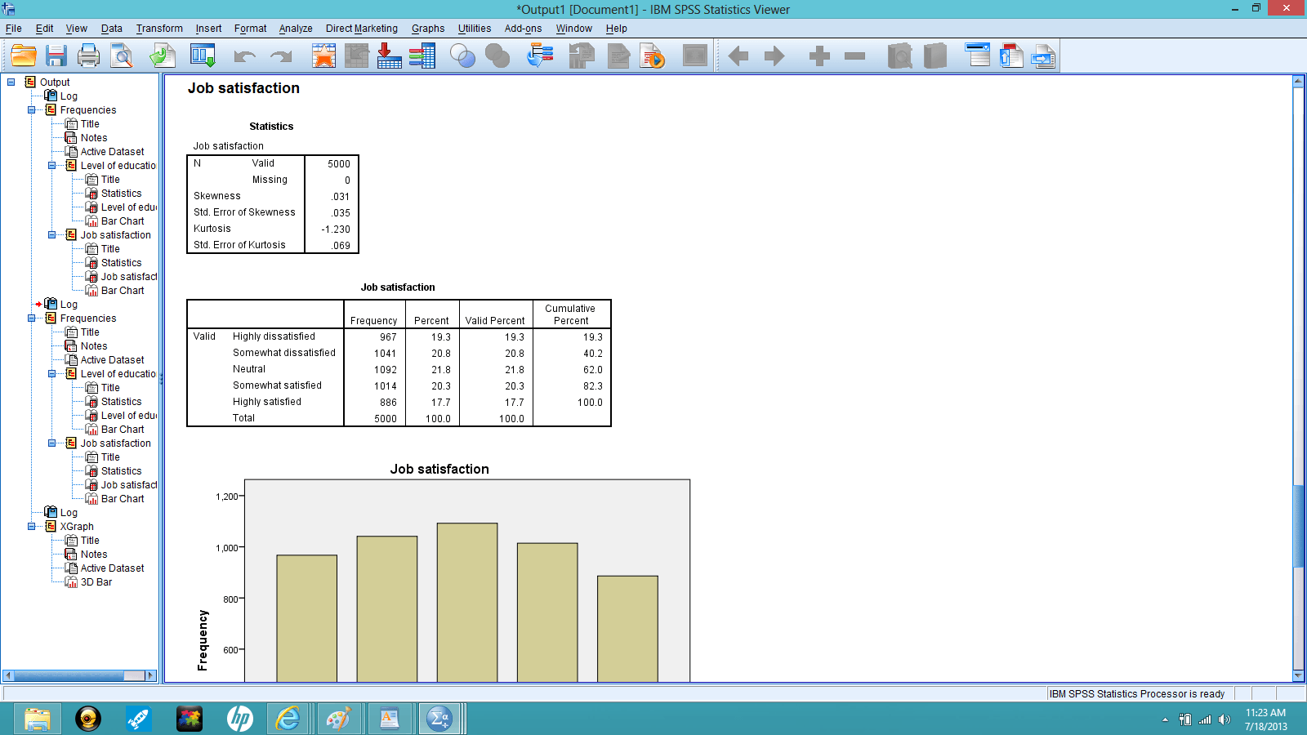Open Print Preview from the toolbar
The height and width of the screenshot is (735, 1307).
click(x=122, y=56)
